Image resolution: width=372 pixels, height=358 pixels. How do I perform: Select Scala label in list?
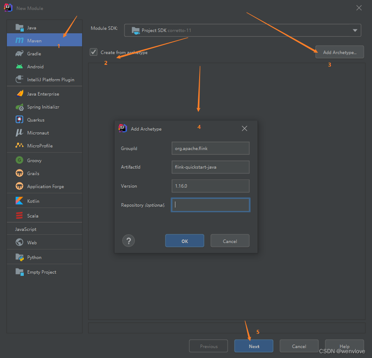pyautogui.click(x=32, y=216)
